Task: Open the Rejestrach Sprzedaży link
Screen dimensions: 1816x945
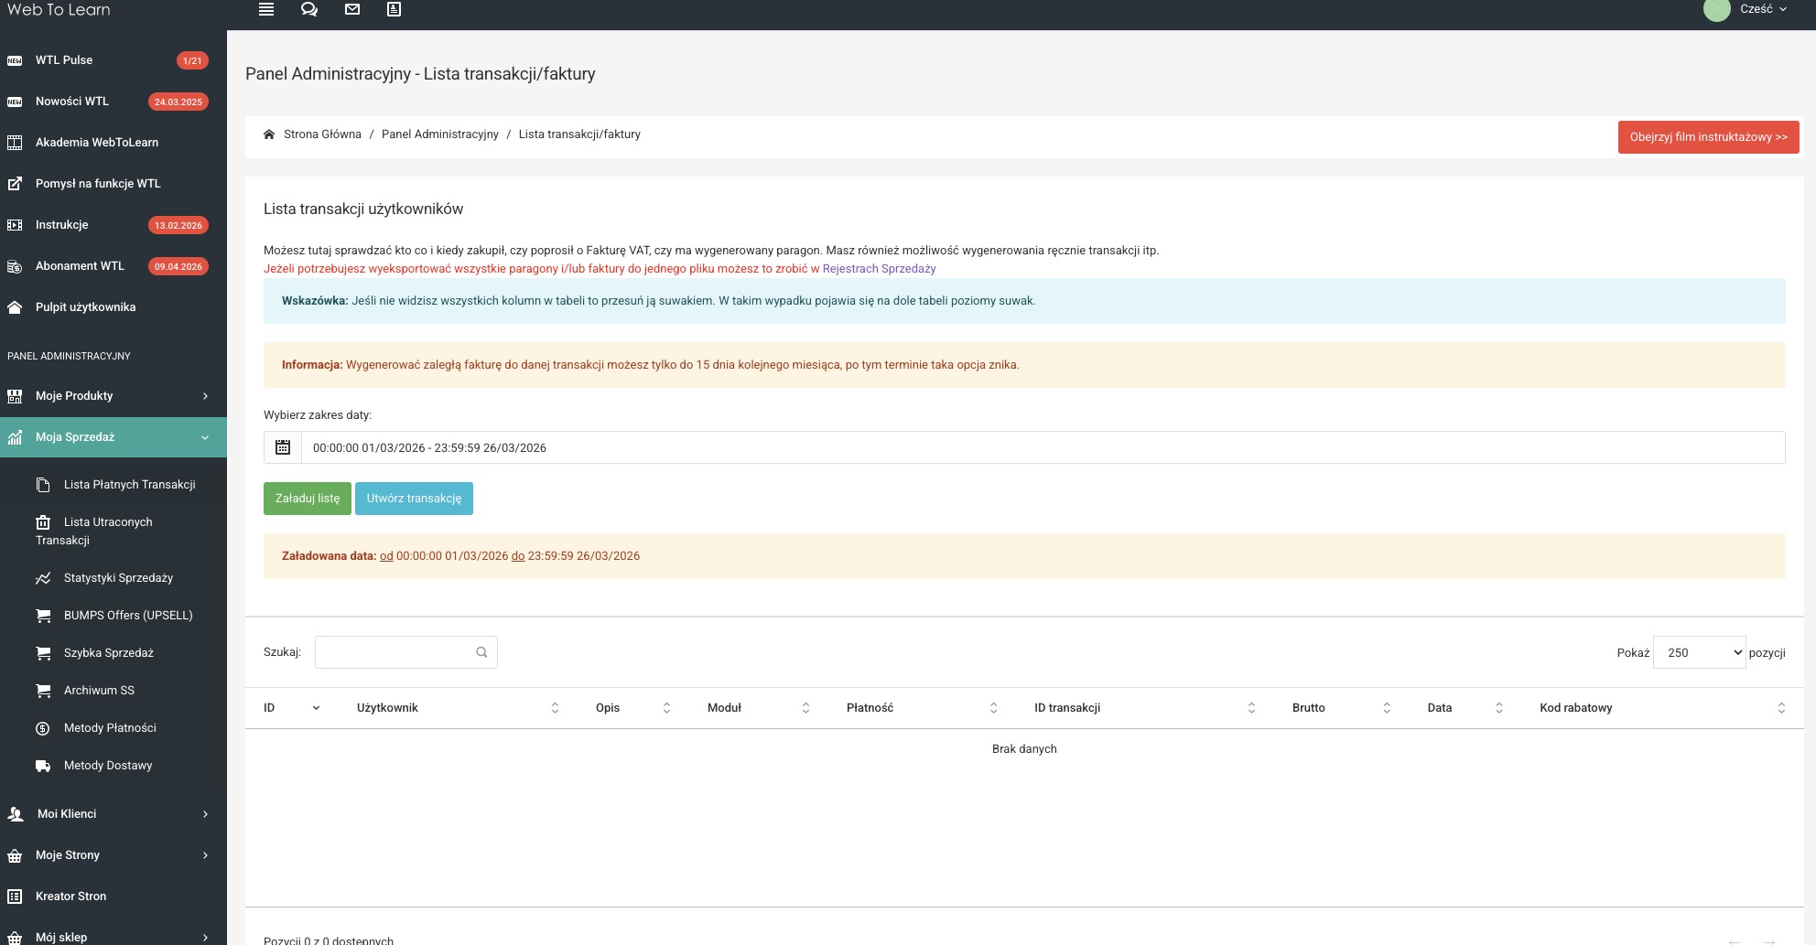Action: pyautogui.click(x=879, y=269)
